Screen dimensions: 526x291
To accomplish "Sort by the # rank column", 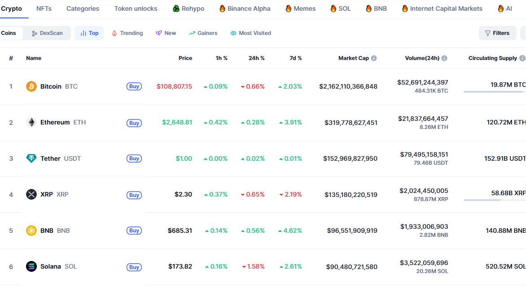I will (11, 58).
